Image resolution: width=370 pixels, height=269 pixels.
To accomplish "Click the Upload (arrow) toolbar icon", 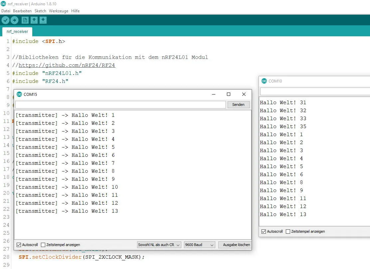I will coord(14,20).
